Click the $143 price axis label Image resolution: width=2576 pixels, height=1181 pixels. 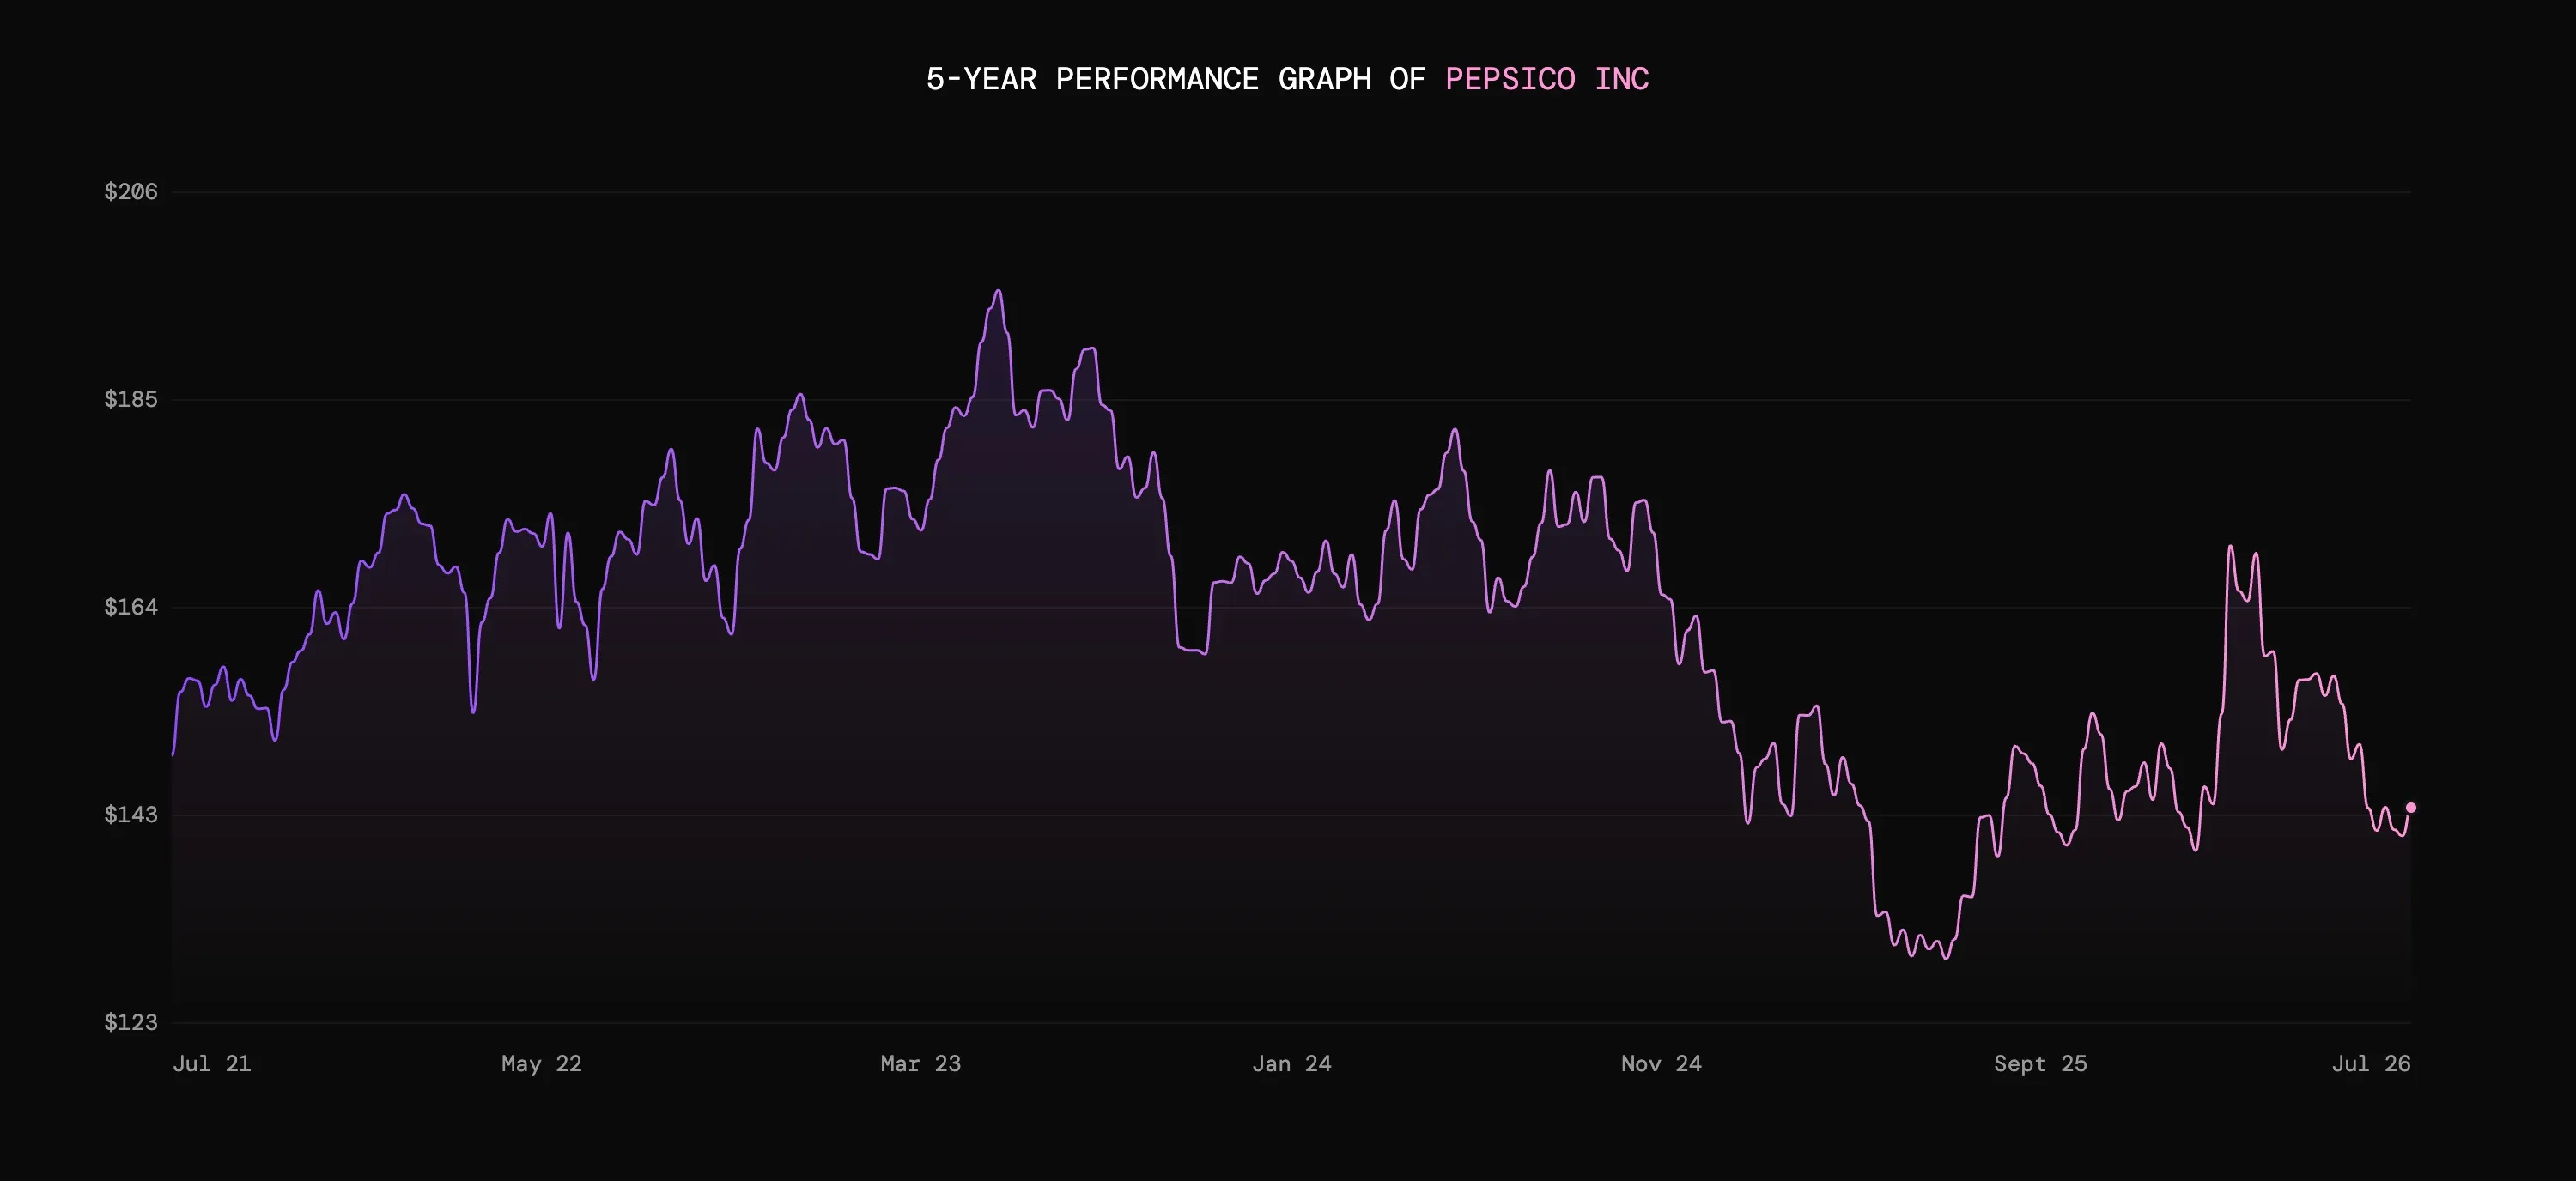point(131,815)
